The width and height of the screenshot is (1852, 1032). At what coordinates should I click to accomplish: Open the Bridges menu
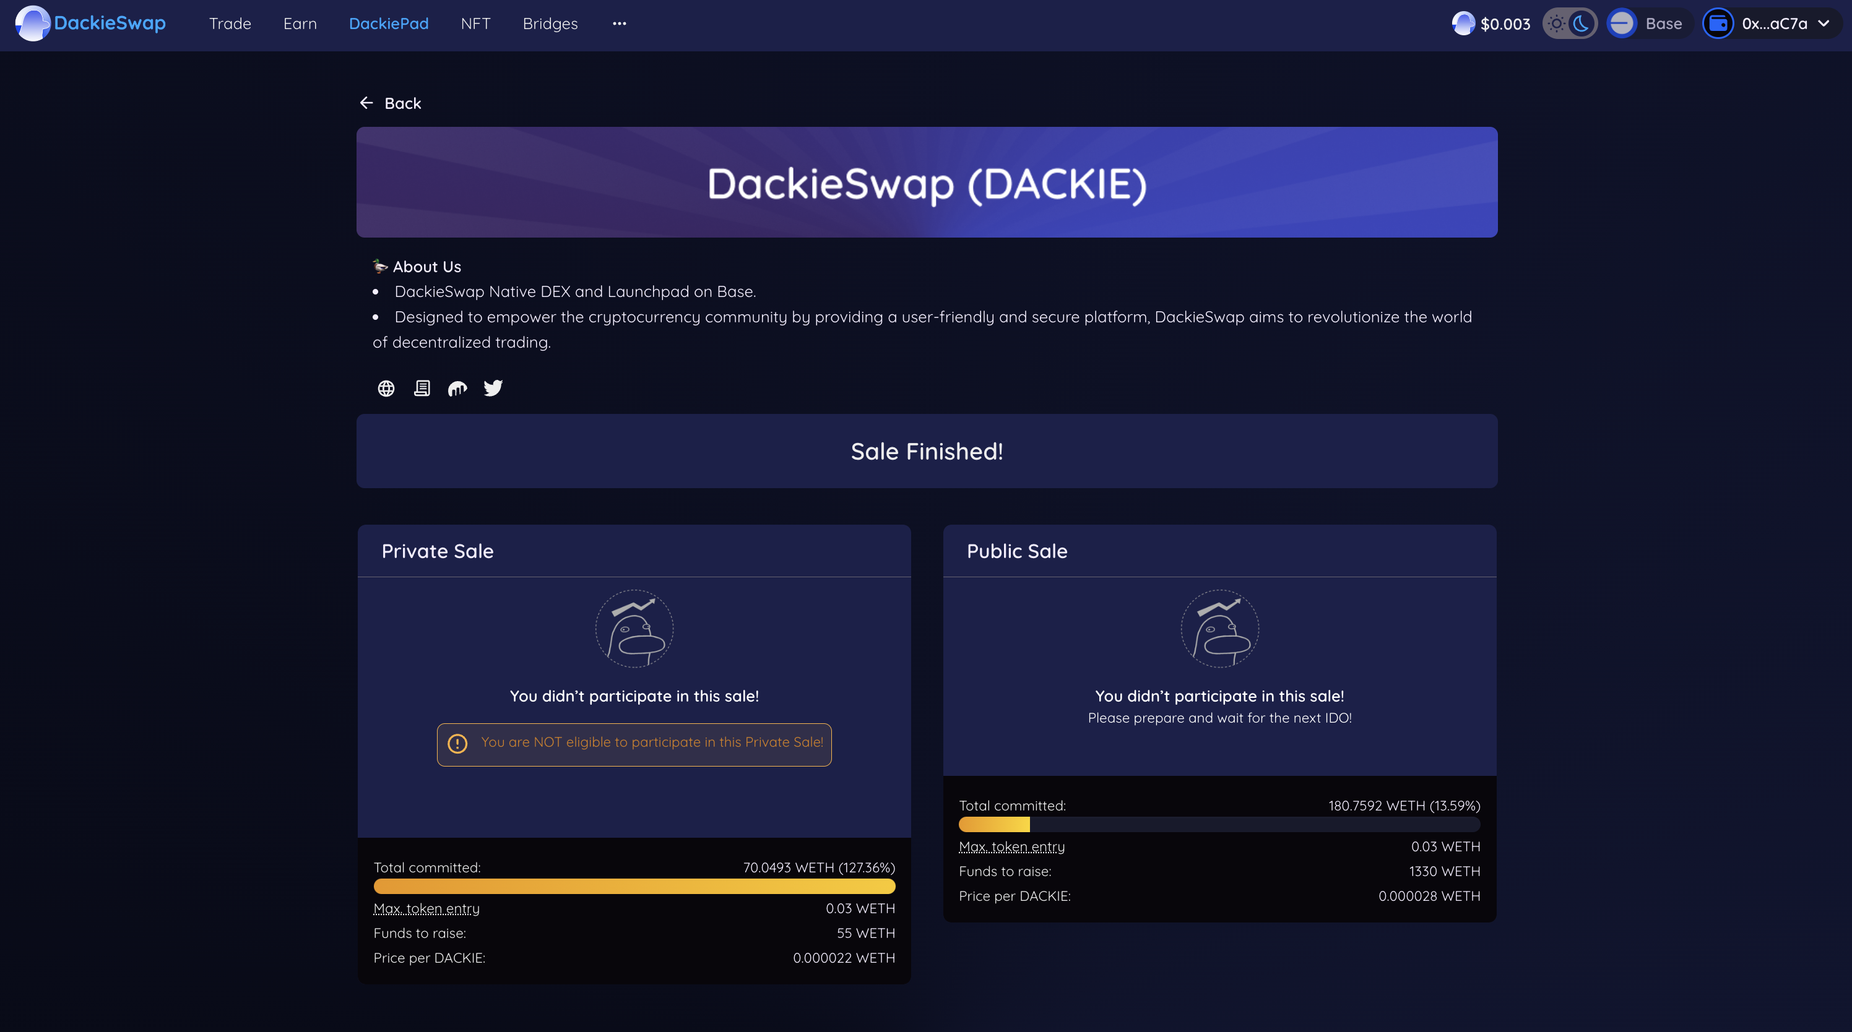click(550, 24)
